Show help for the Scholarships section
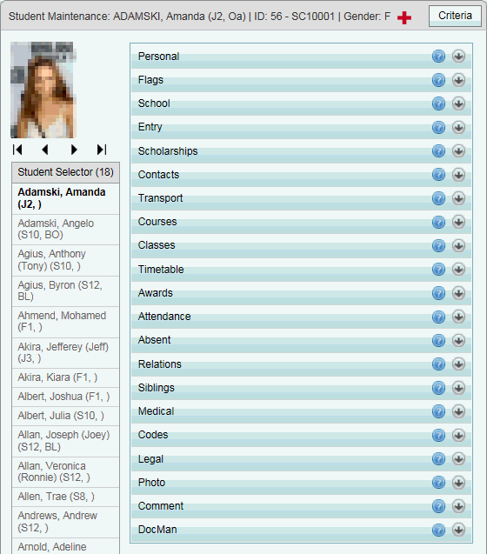 [x=438, y=150]
